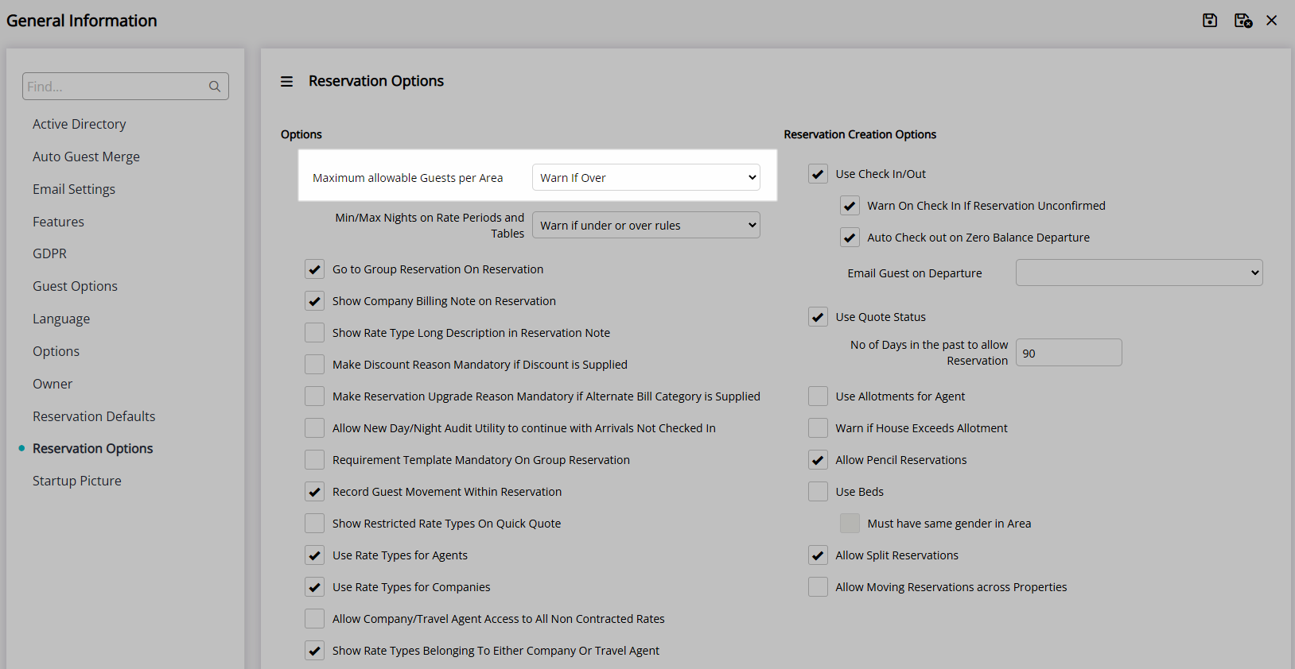
Task: Click the Save and Exit icon
Action: [1242, 21]
